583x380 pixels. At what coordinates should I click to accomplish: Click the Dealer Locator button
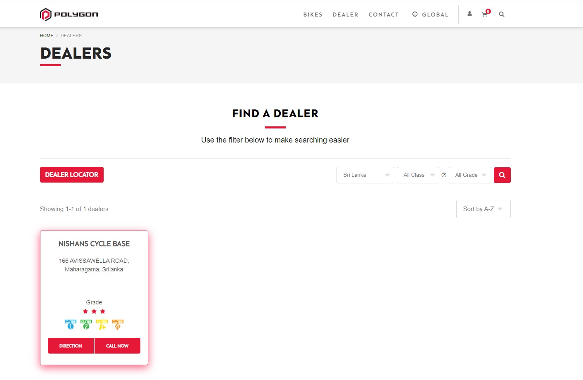coord(72,175)
